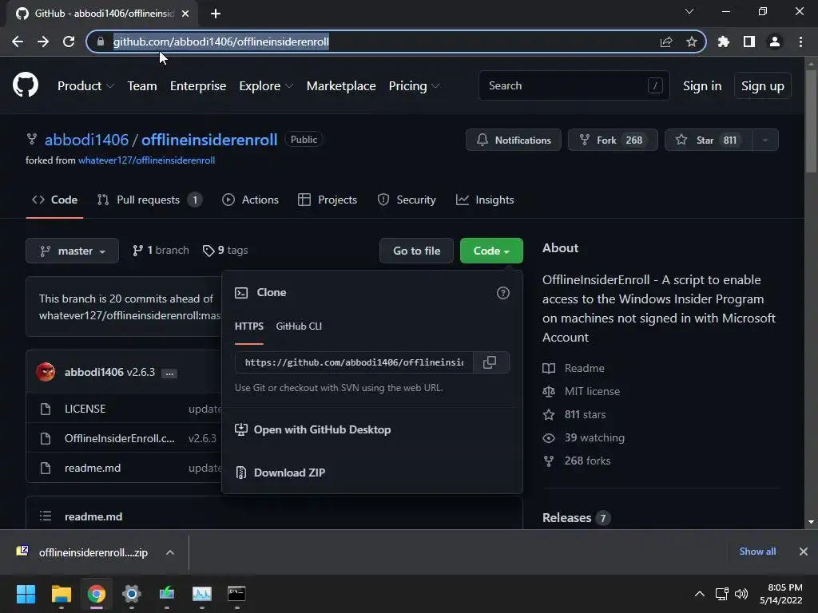Open File Explorer from taskbar
Image resolution: width=818 pixels, height=613 pixels.
(61, 594)
